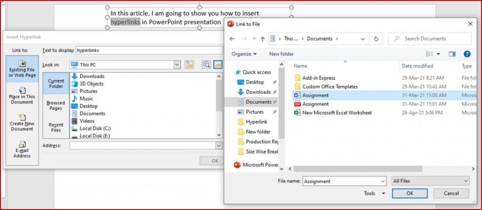
Task: Select Downloads in Look in list
Action: tap(88, 77)
